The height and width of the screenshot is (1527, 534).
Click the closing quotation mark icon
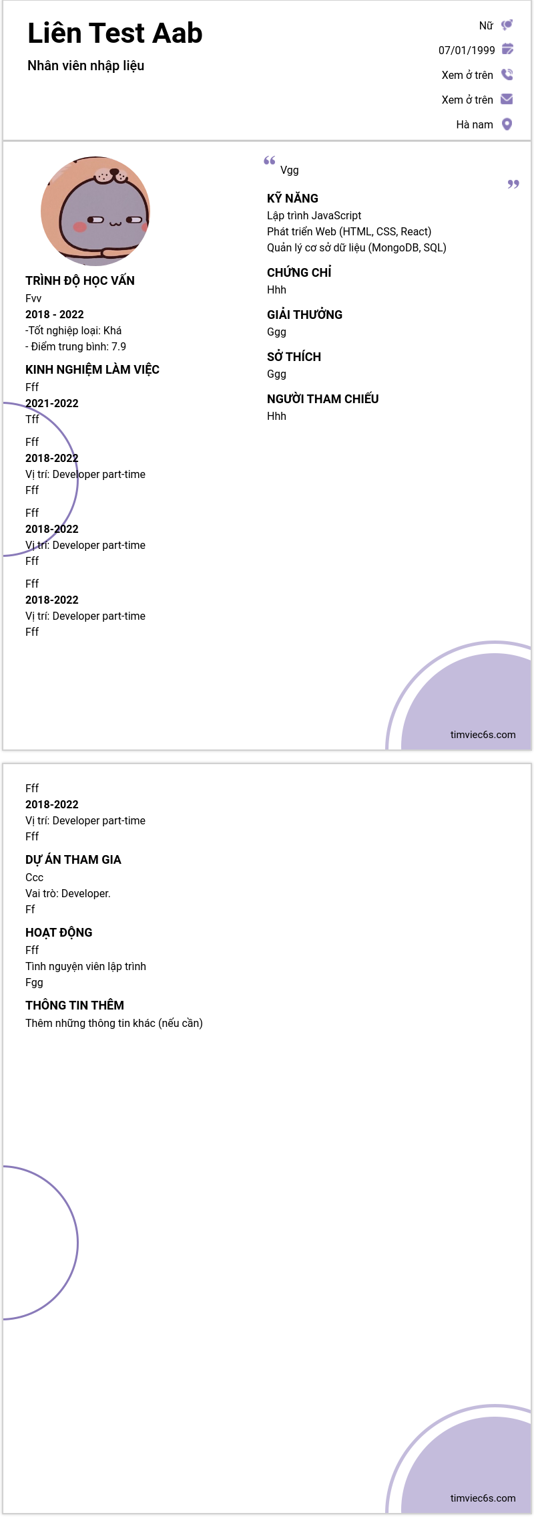pos(513,184)
